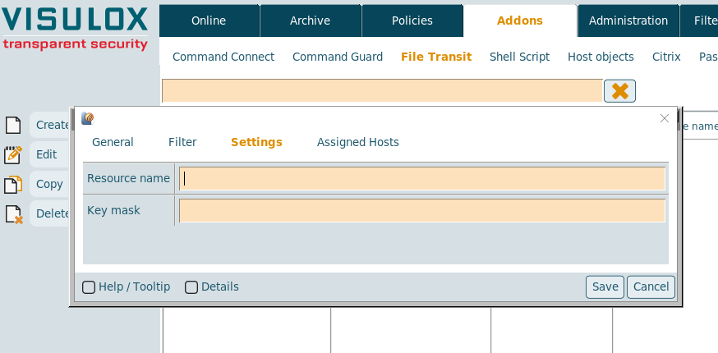The image size is (718, 353).
Task: Select the Assigned Hosts tab
Action: click(357, 142)
